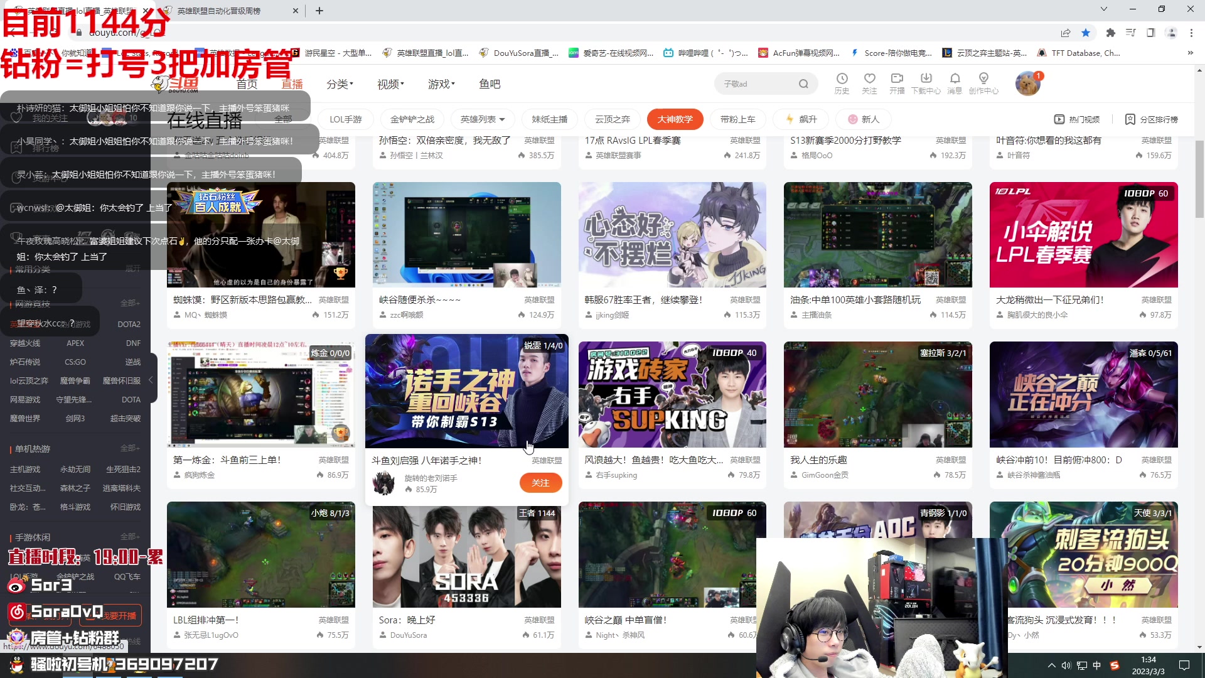
Task: Select the 带粉上车 filter tag
Action: click(738, 119)
